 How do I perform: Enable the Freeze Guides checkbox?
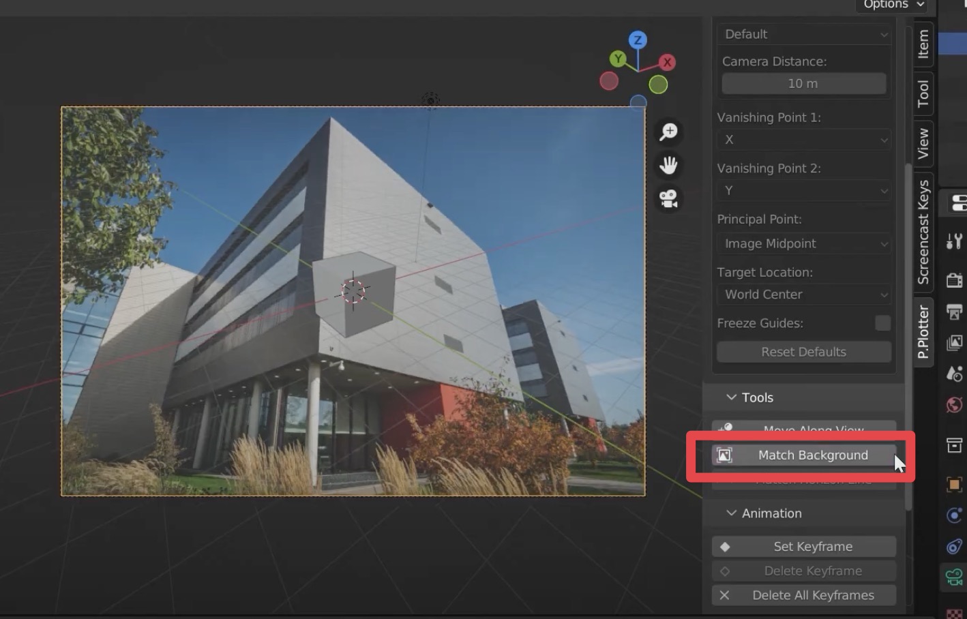(882, 323)
